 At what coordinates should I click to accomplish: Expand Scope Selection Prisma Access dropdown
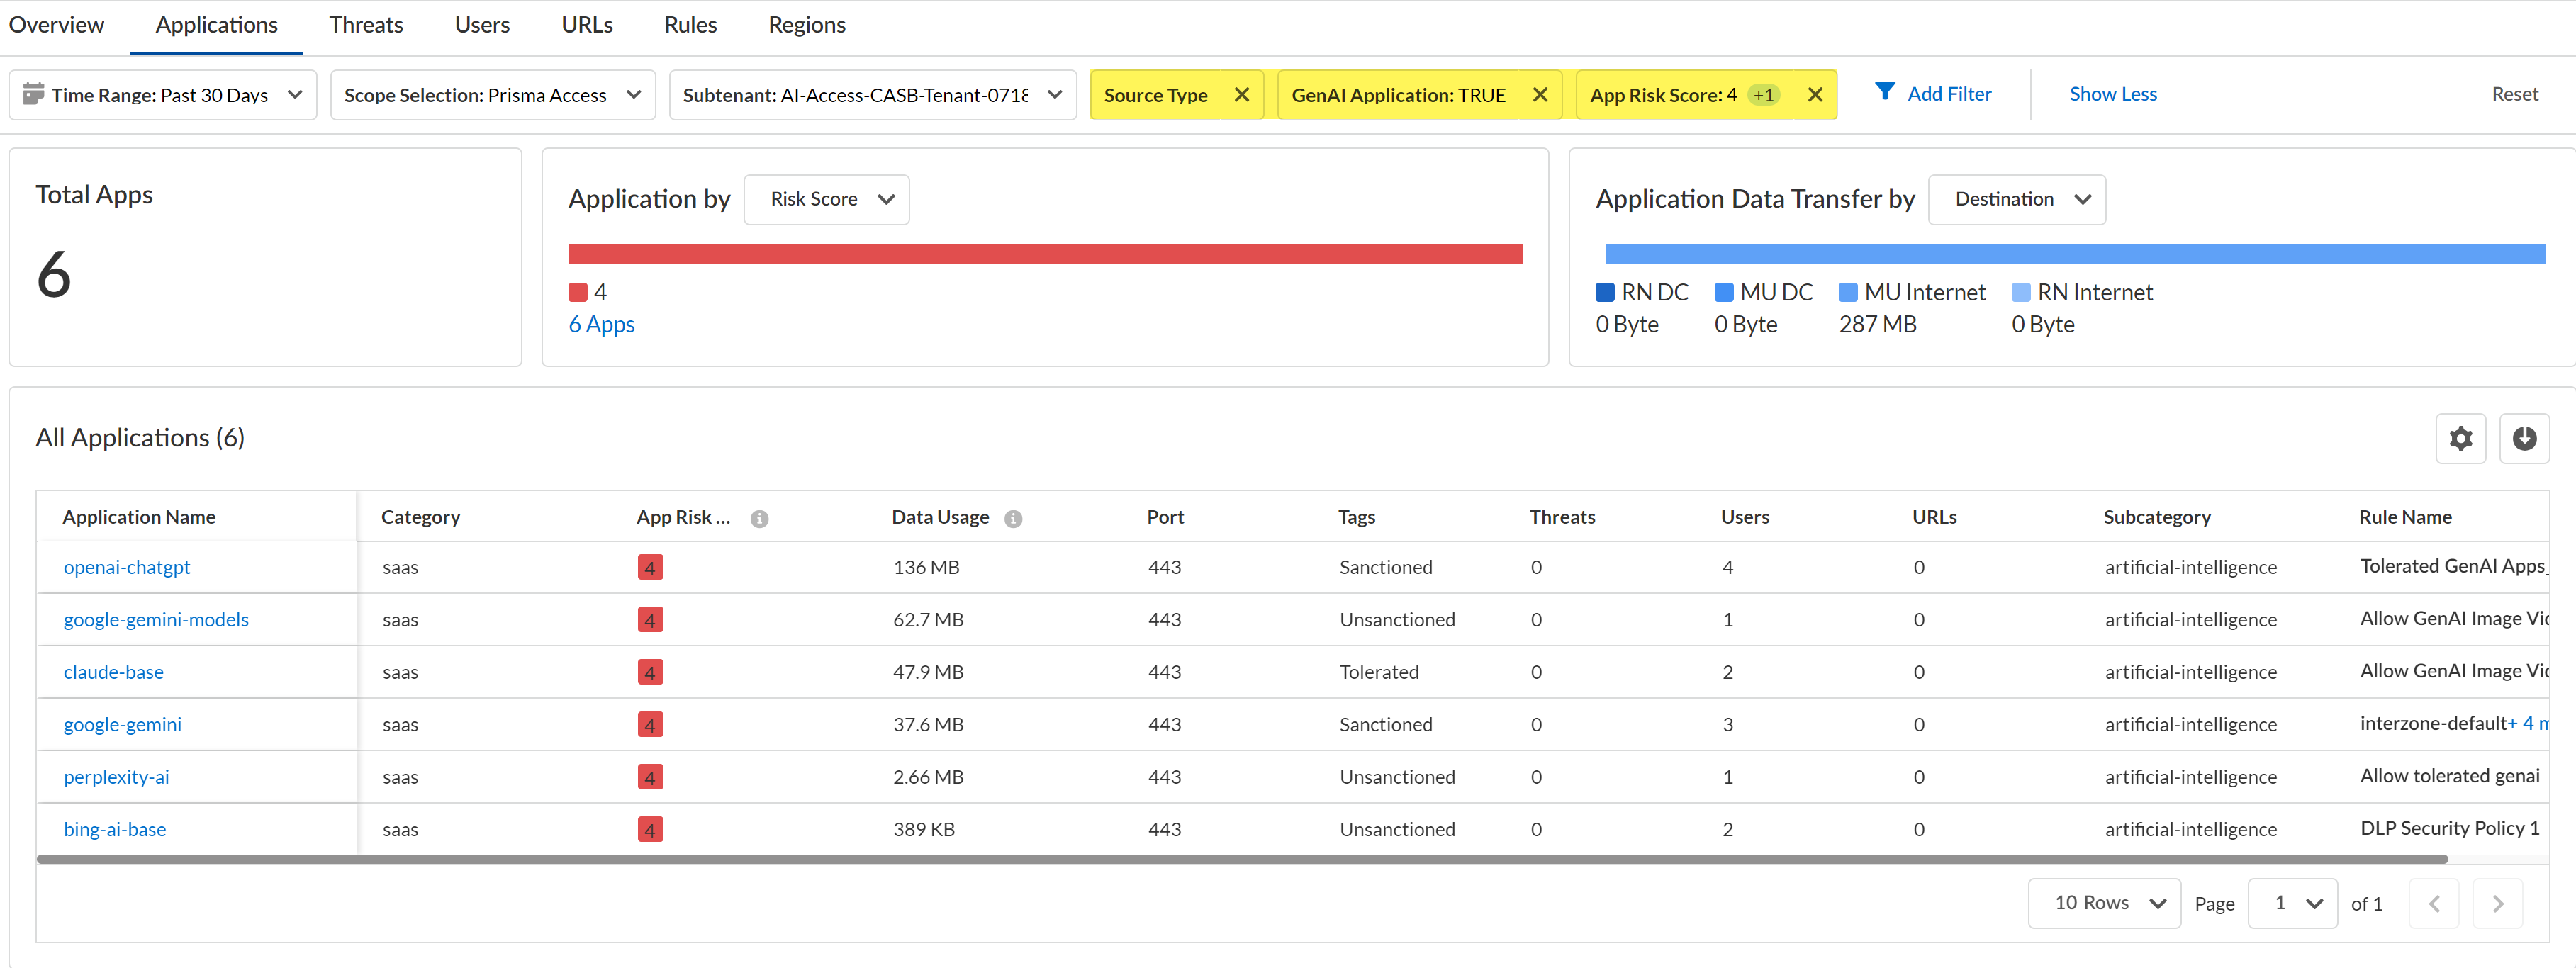[492, 95]
